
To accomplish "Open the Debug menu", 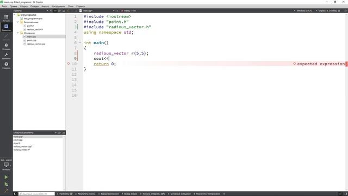I will pos(34,6).
